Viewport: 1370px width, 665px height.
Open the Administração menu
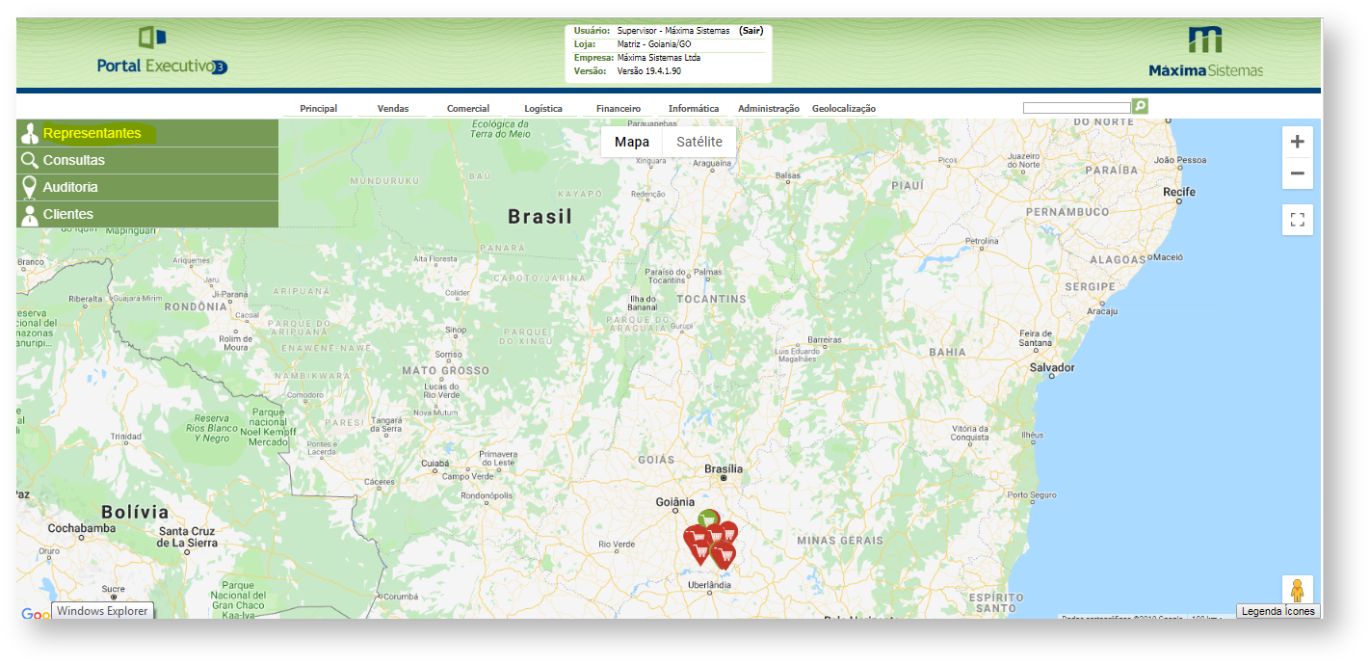pyautogui.click(x=769, y=109)
